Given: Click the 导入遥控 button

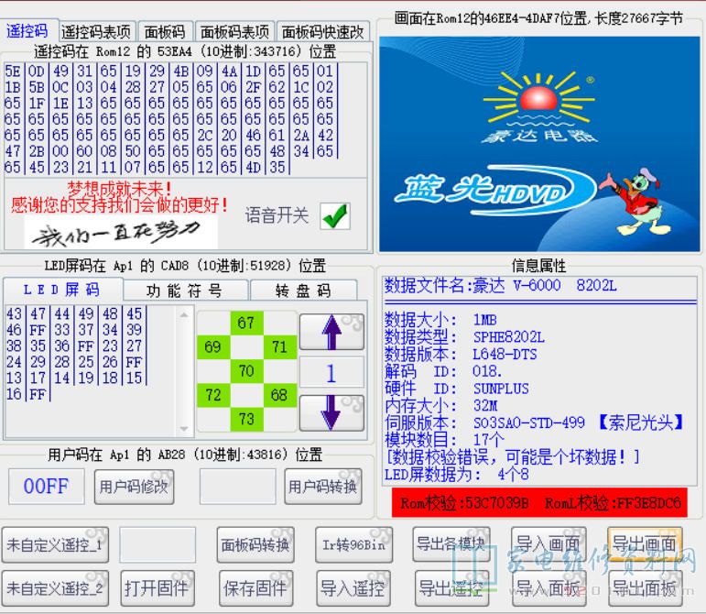Looking at the screenshot, I should (x=353, y=588).
